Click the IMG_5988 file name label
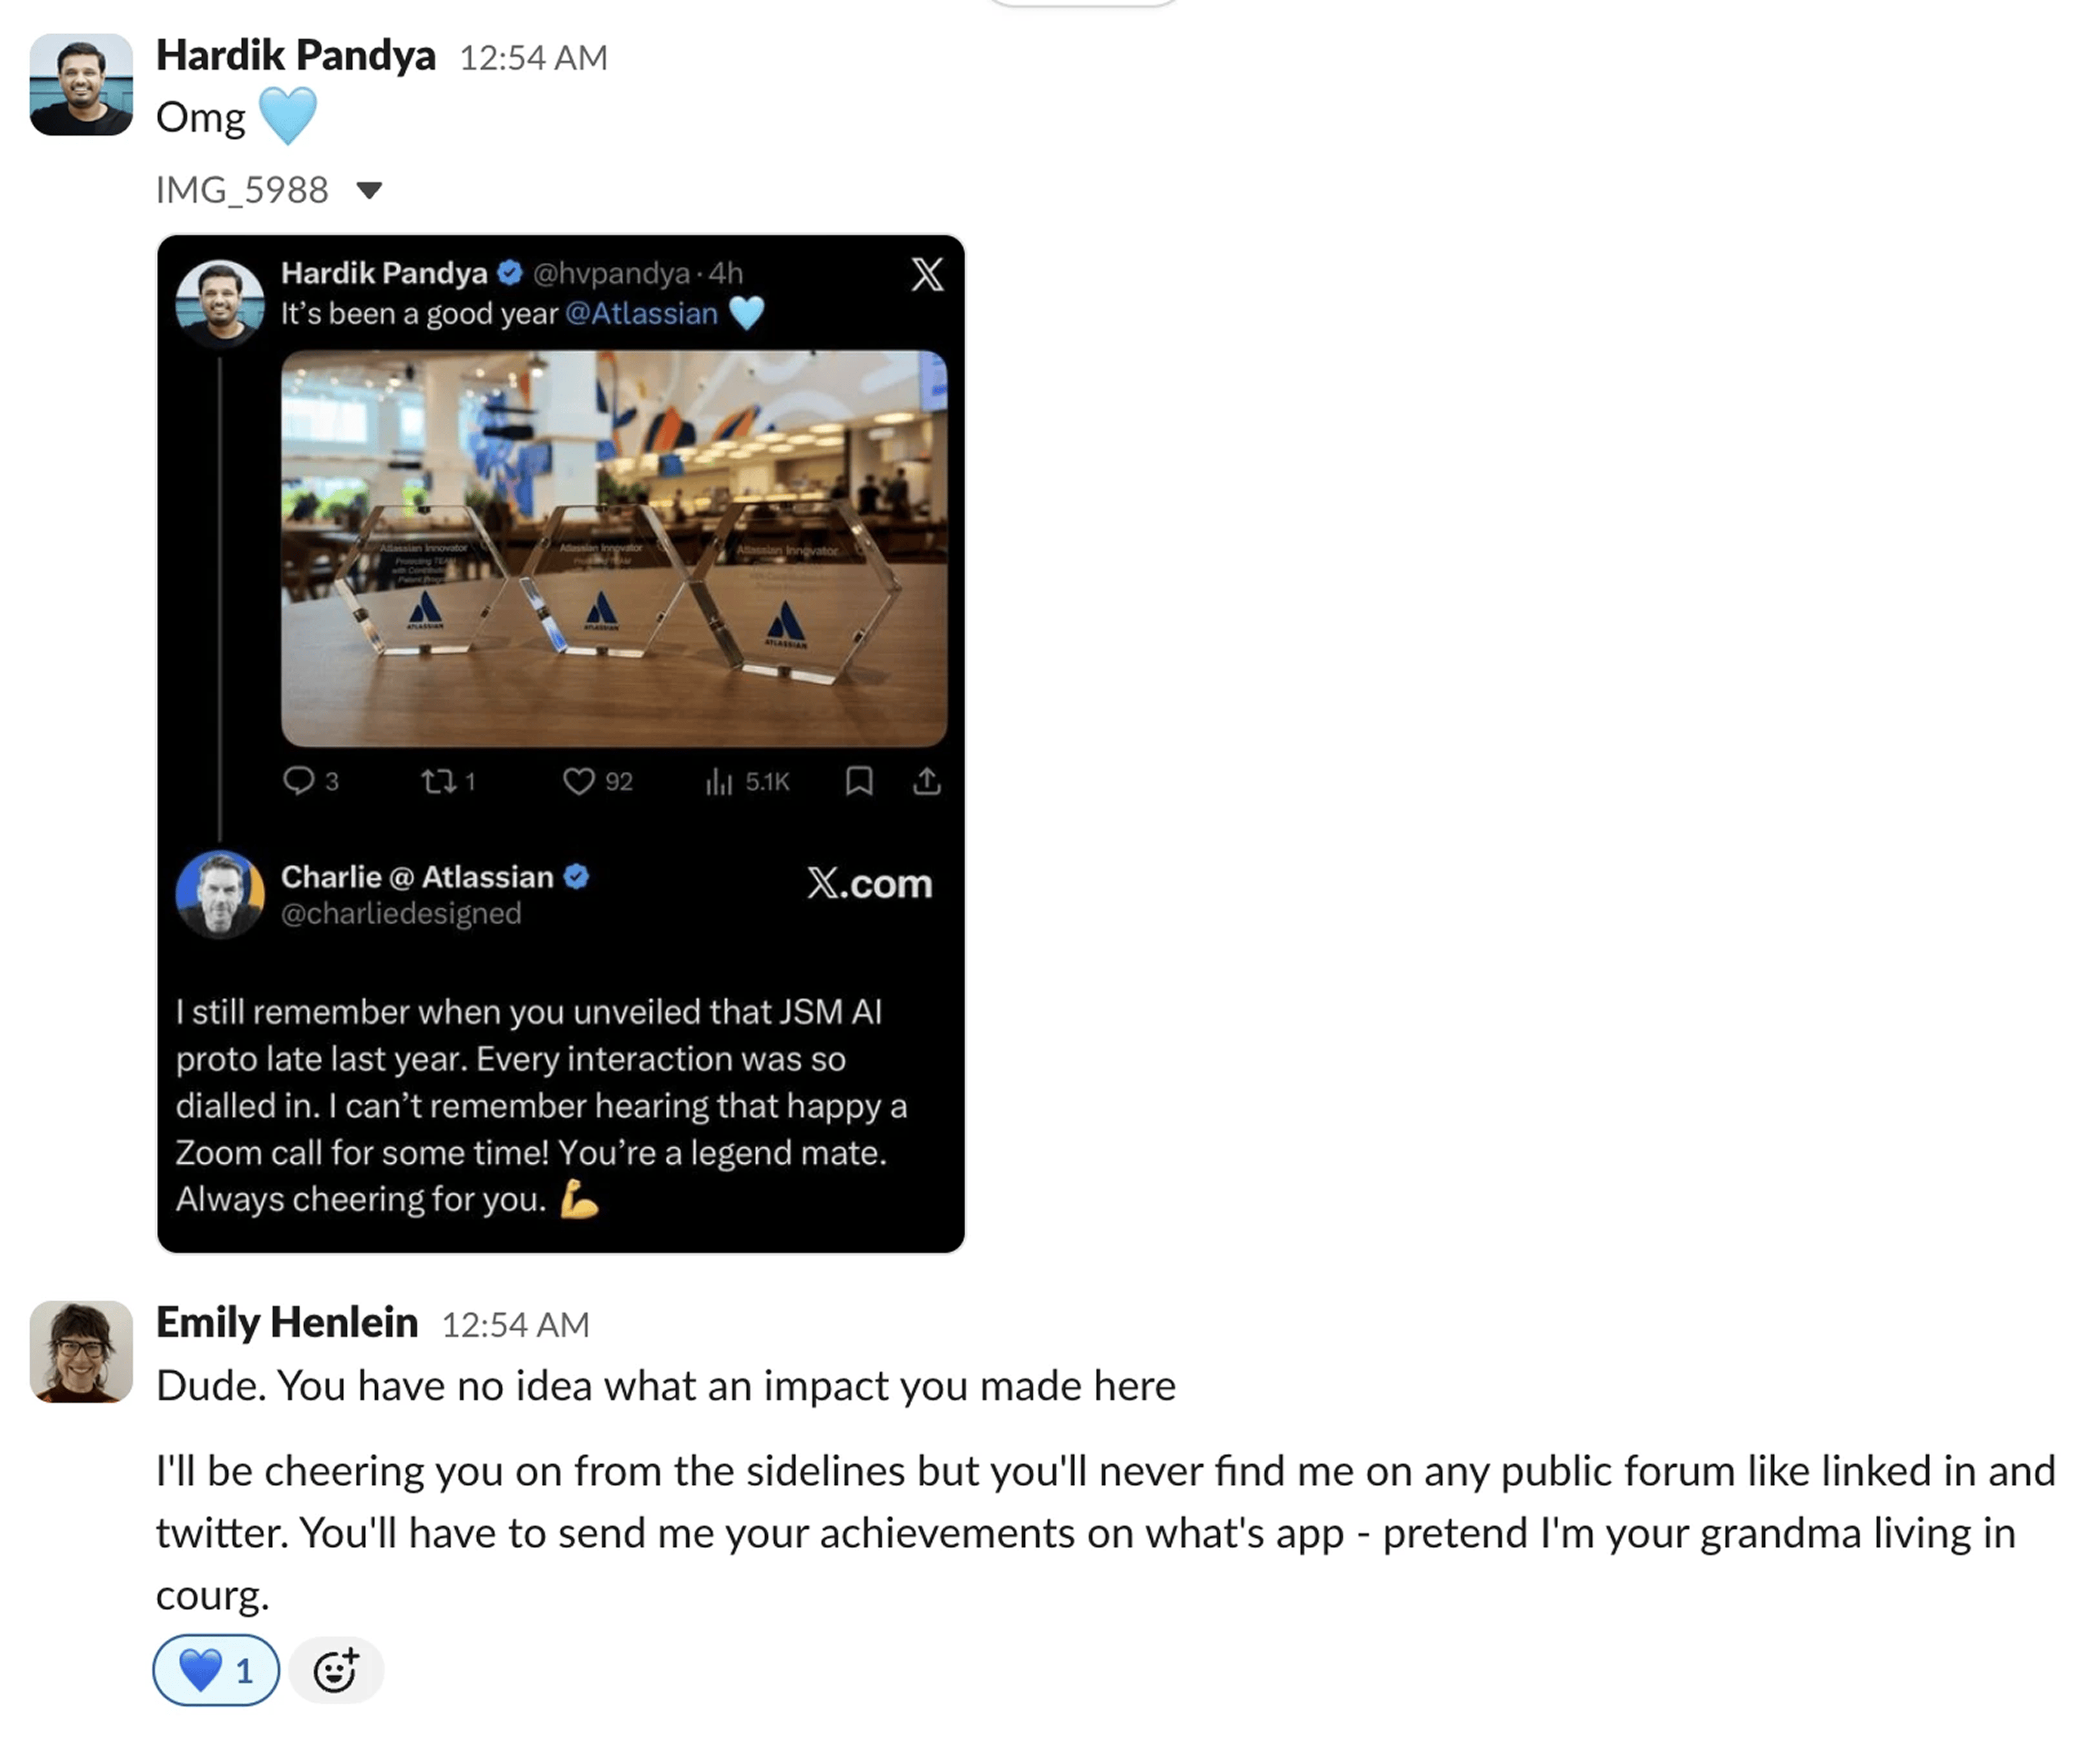2100x1749 pixels. 242,190
